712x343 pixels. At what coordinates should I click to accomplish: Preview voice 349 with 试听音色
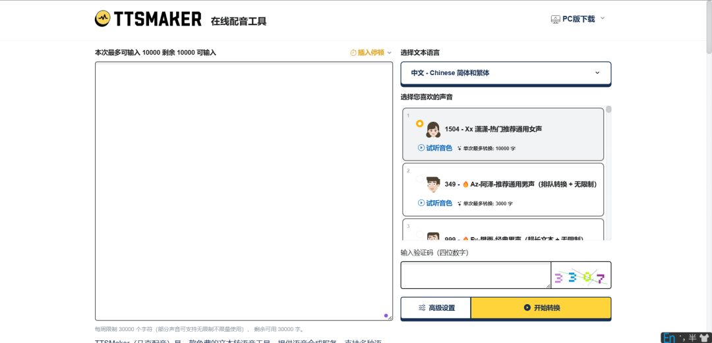435,203
